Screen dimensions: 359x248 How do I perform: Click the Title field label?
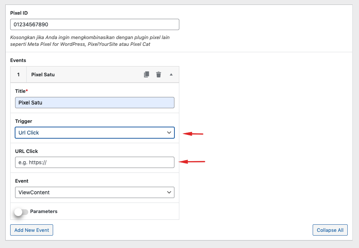(x=21, y=91)
